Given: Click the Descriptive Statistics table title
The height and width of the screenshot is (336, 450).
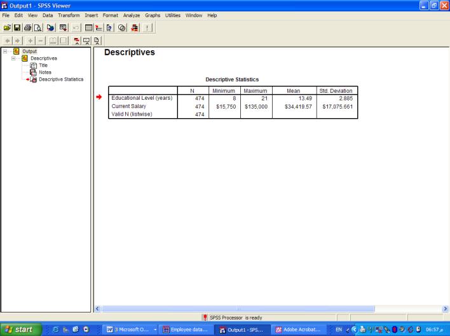Looking at the screenshot, I should 232,79.
